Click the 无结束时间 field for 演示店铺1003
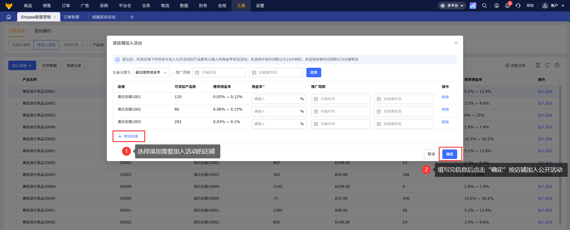 (404, 124)
